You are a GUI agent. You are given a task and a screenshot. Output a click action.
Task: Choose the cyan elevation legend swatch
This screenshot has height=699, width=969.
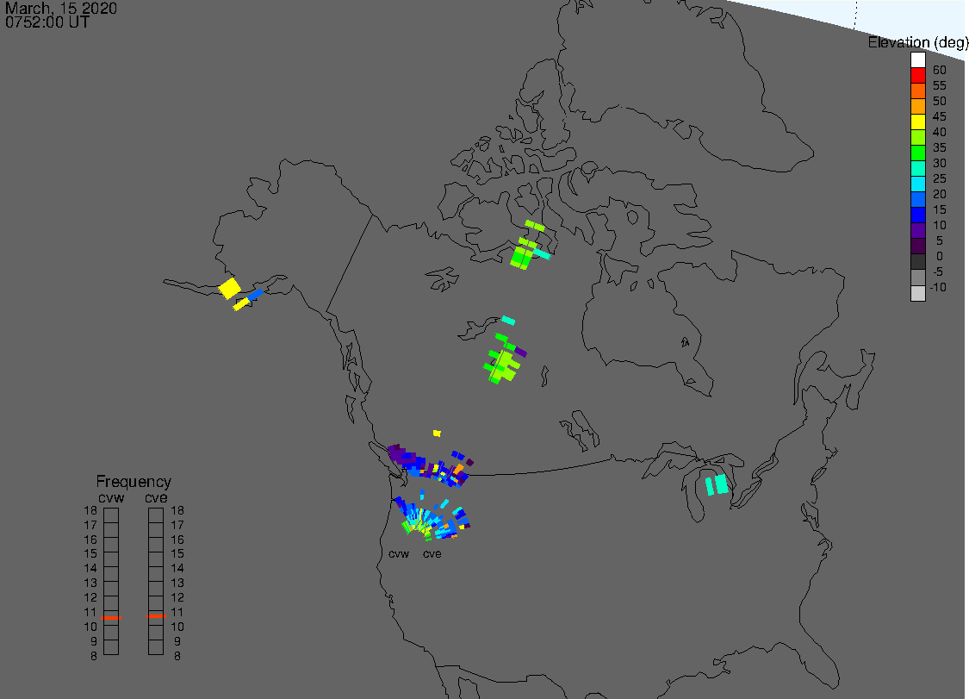click(917, 184)
